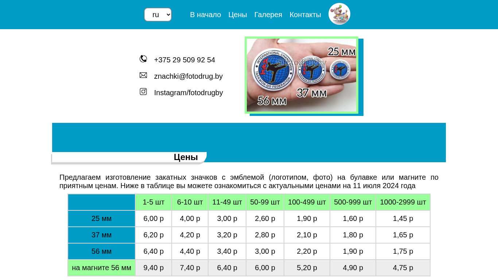Click the 1,75 р price cell
The image size is (498, 280).
(x=403, y=252)
